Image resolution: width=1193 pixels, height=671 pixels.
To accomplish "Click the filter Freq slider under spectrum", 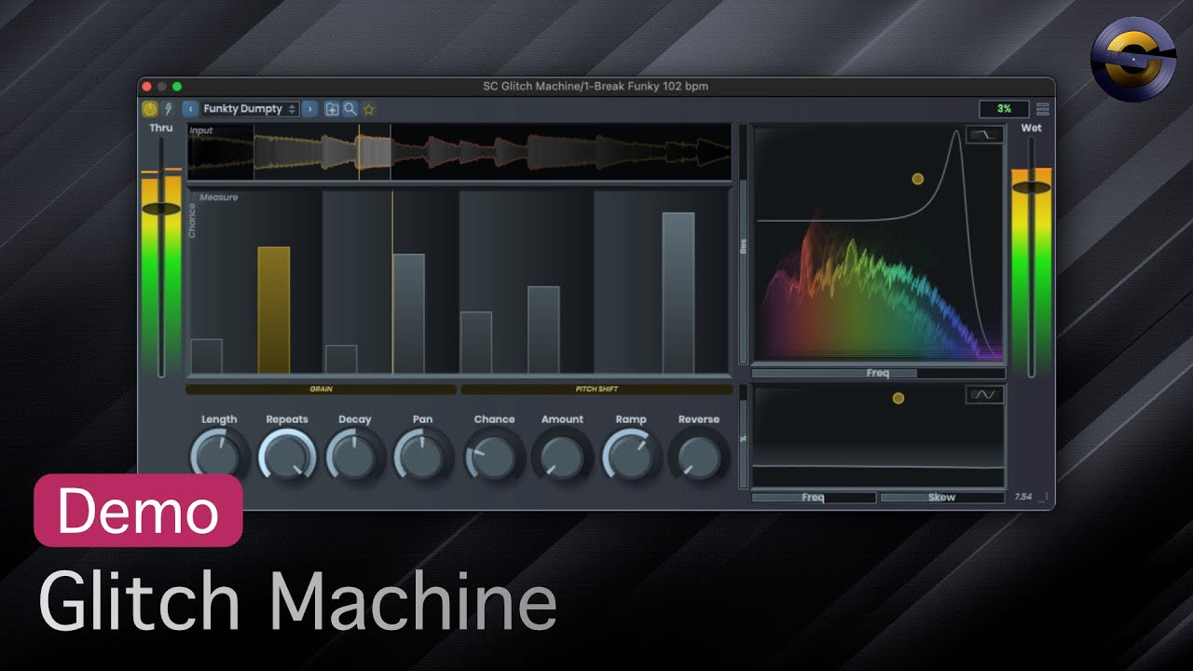I will [x=878, y=373].
